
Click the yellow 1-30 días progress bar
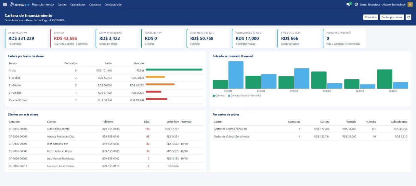(155, 77)
